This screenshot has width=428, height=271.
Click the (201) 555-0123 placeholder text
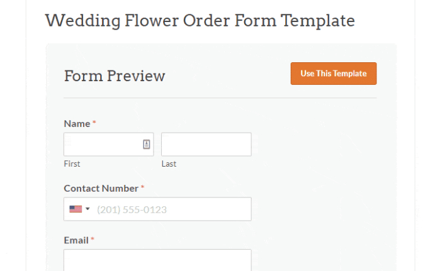(x=132, y=209)
